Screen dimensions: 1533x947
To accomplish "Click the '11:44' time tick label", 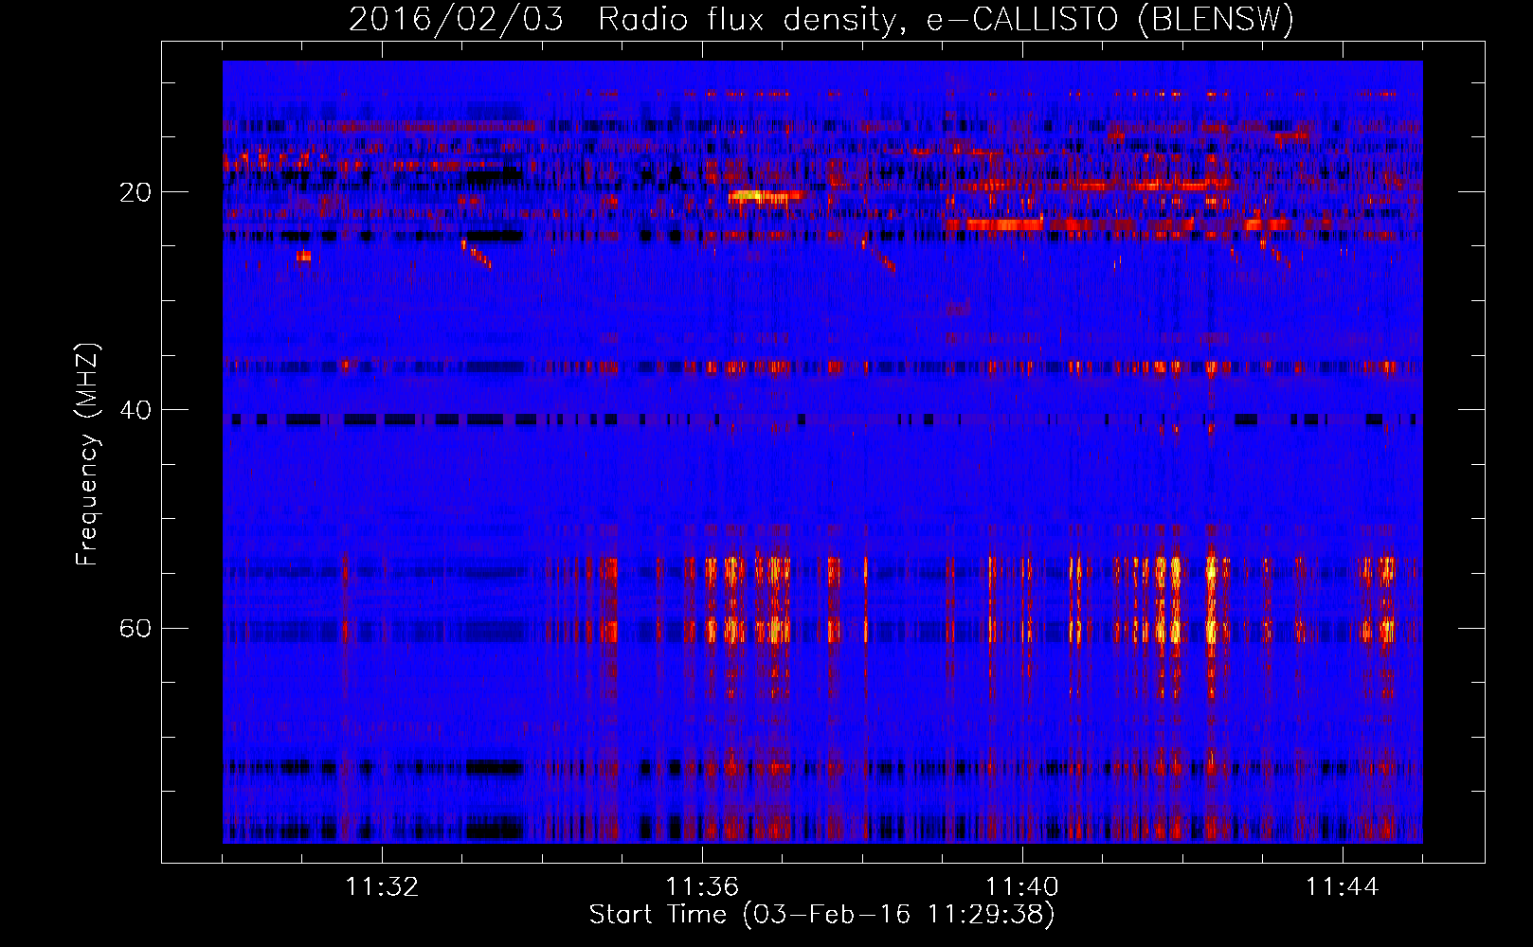I will pos(1343,886).
